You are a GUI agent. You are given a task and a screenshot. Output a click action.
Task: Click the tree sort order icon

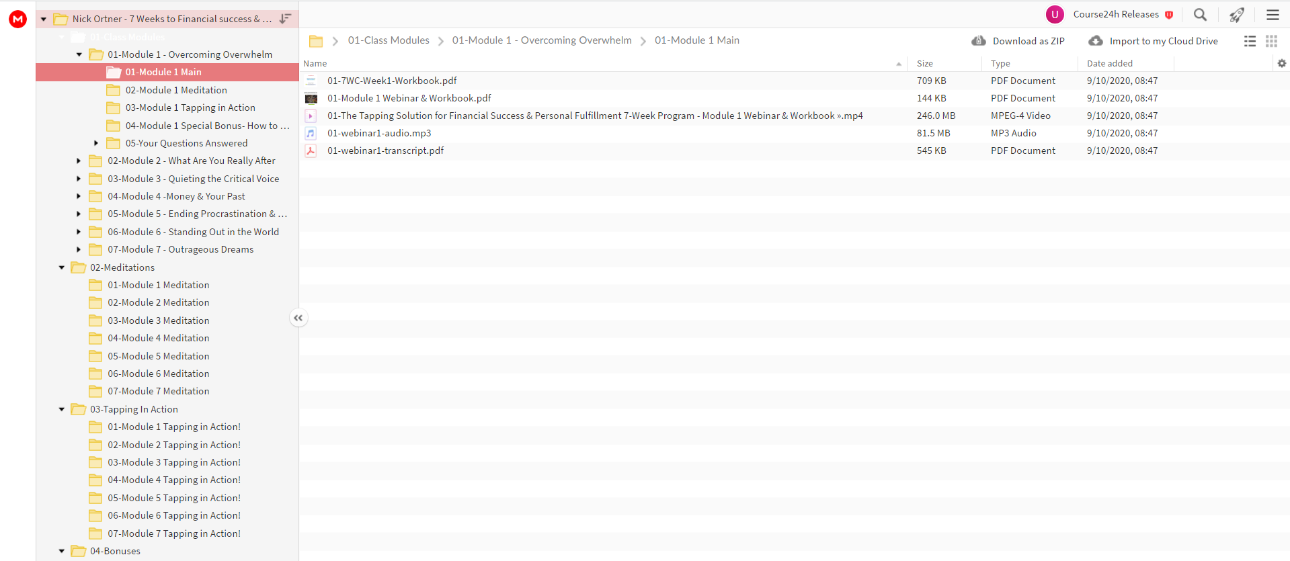(285, 19)
